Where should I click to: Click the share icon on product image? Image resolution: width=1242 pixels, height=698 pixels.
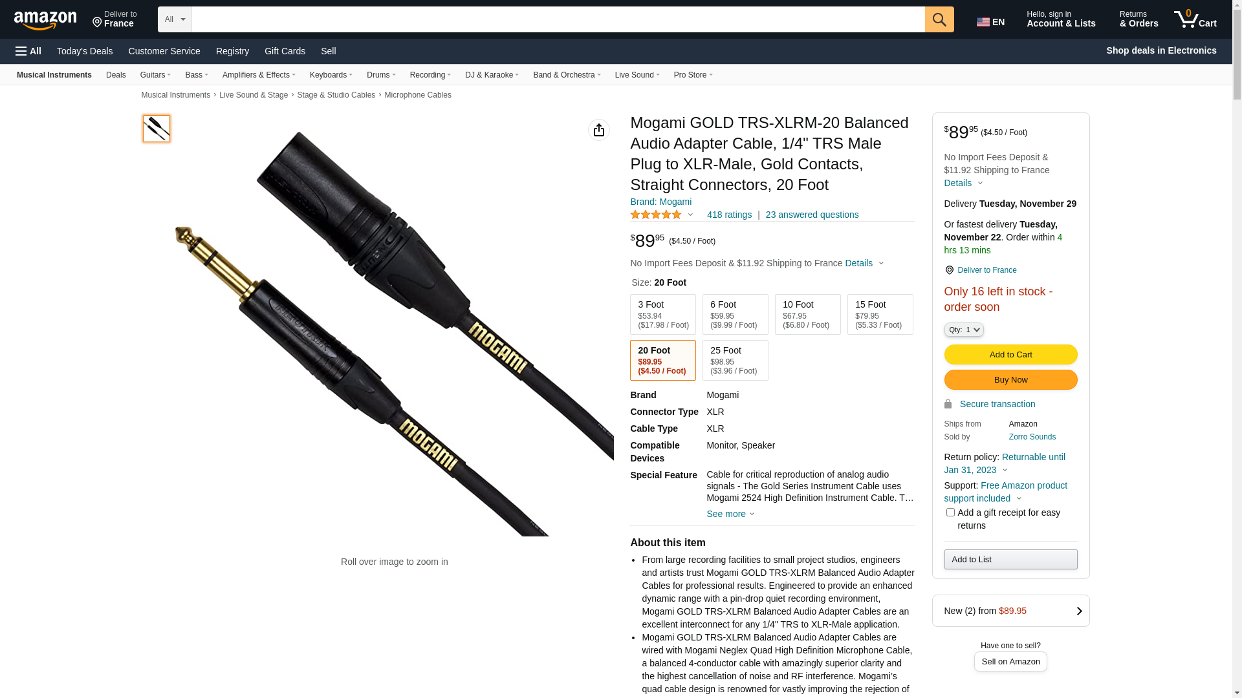[x=599, y=130]
